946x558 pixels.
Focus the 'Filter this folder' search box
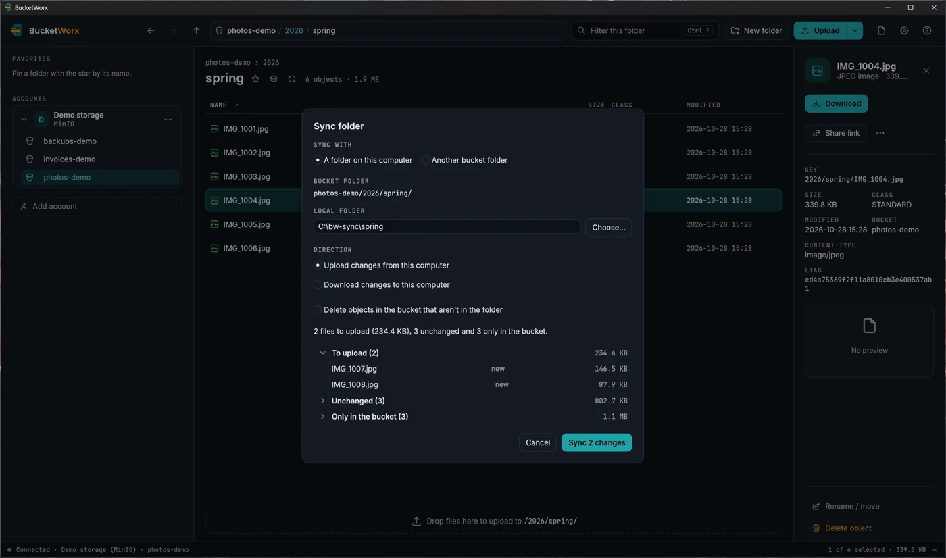645,30
